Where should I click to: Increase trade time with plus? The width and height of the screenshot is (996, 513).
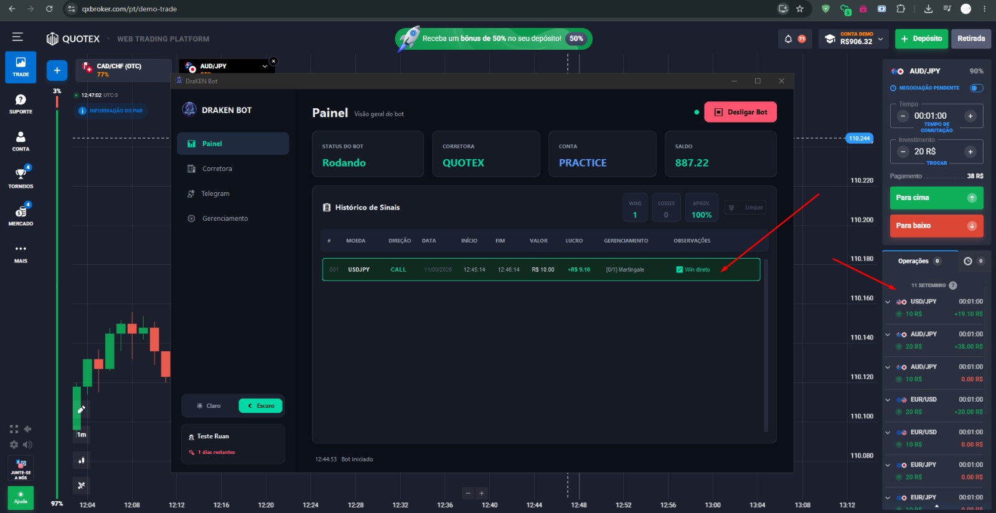pos(970,116)
